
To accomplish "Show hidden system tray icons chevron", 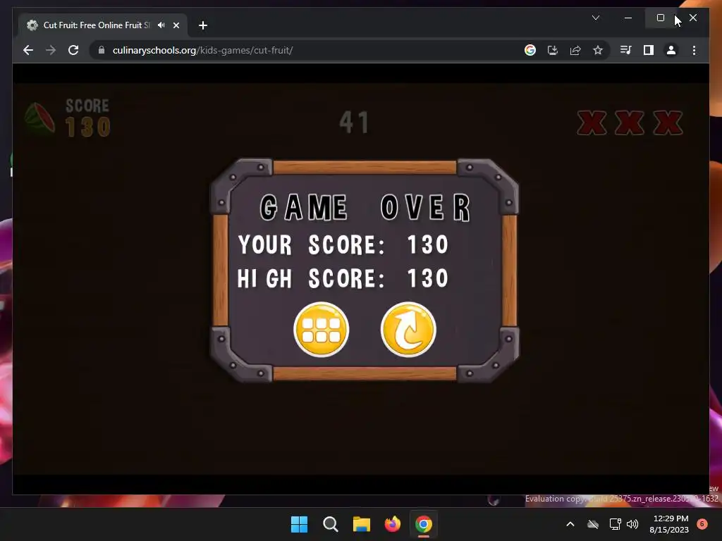I will [570, 524].
